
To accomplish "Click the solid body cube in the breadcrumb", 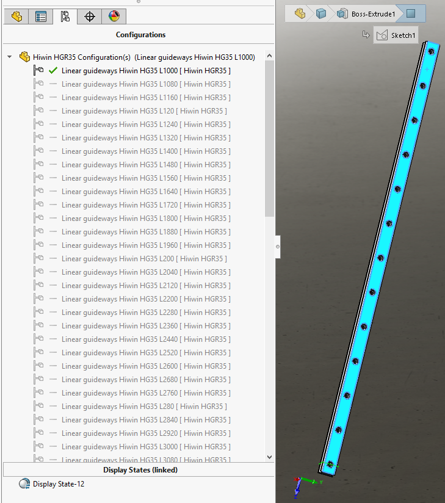I will coord(321,13).
